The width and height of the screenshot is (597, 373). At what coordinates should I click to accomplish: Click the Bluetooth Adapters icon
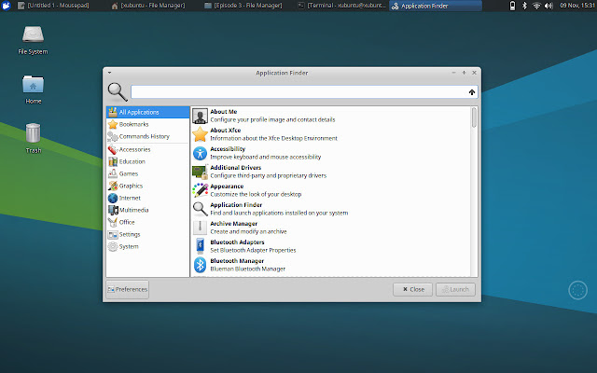click(200, 246)
